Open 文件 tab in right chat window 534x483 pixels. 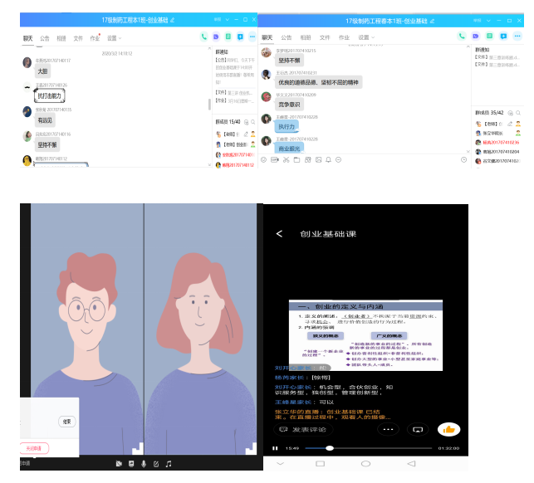pyautogui.click(x=325, y=37)
